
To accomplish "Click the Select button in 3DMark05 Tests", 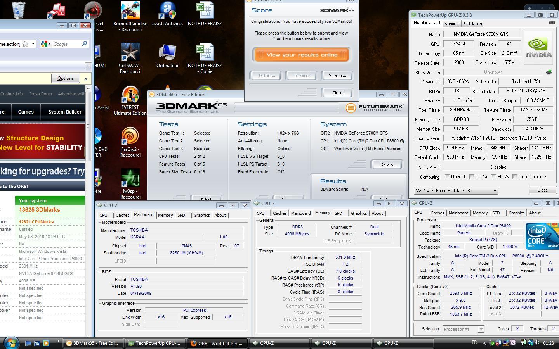I will click(206, 199).
